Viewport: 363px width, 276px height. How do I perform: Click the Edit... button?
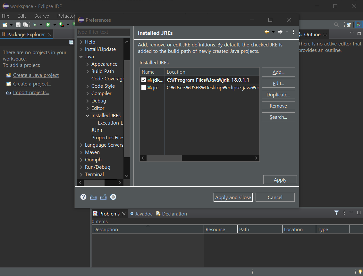[x=278, y=84]
